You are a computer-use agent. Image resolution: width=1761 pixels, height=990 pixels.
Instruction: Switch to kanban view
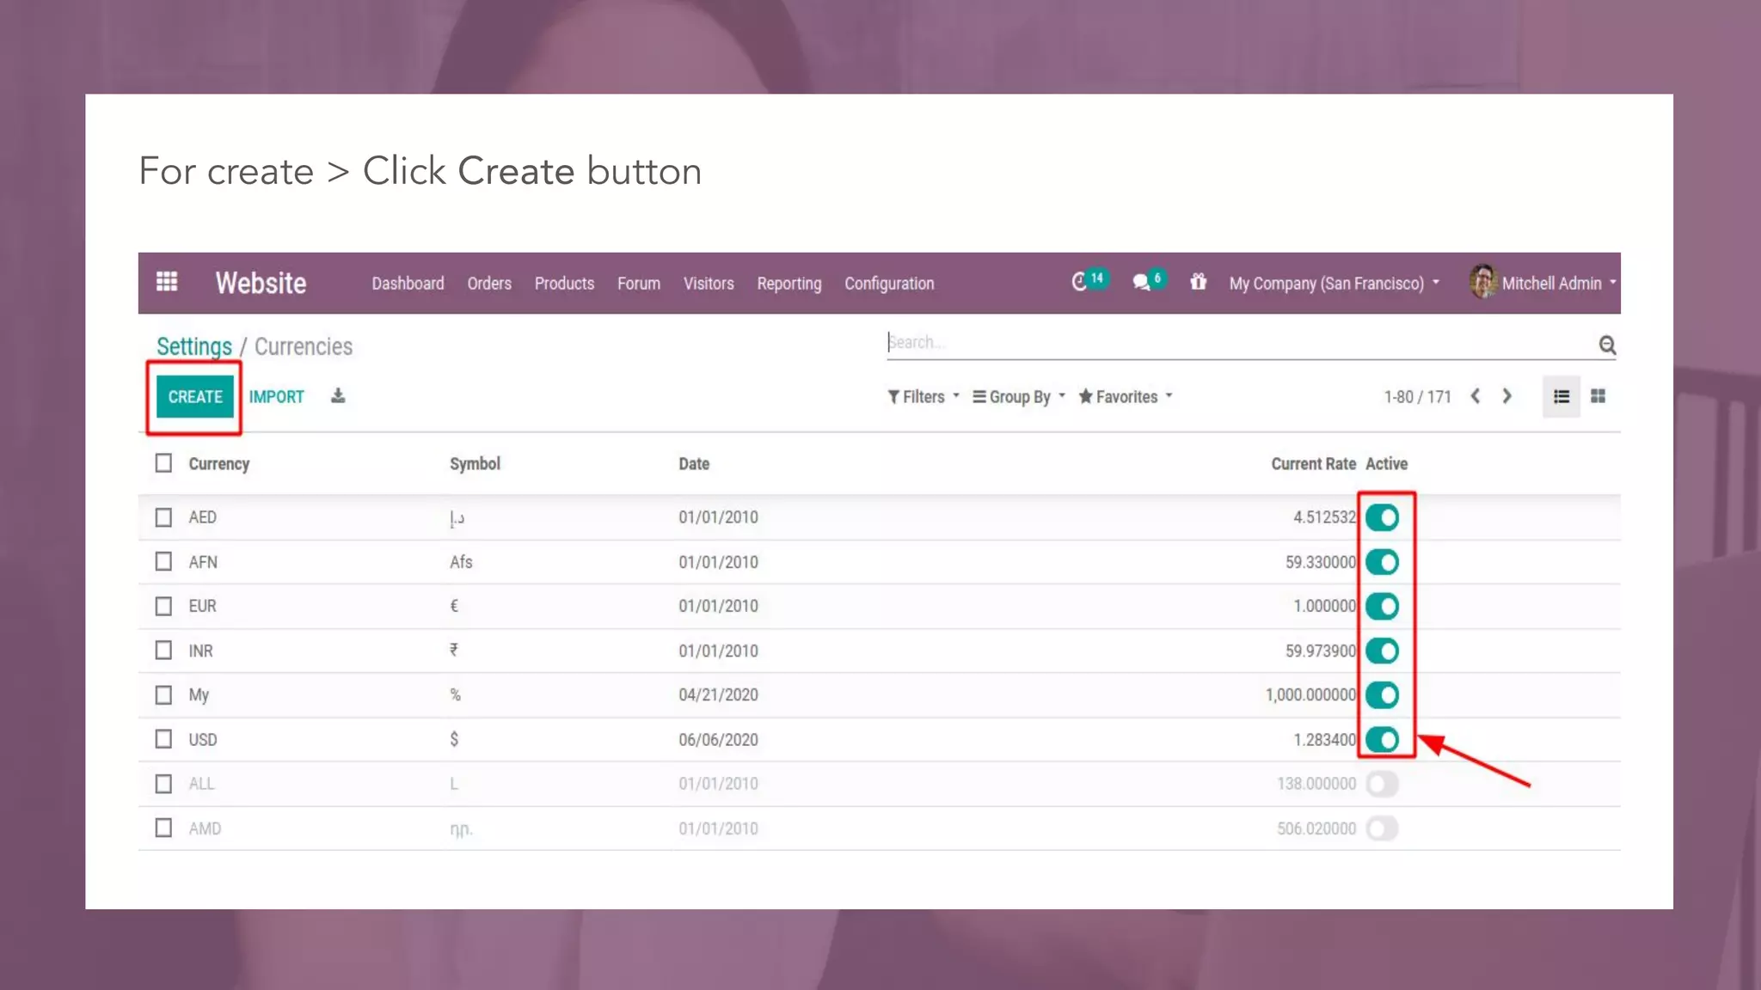pos(1598,396)
